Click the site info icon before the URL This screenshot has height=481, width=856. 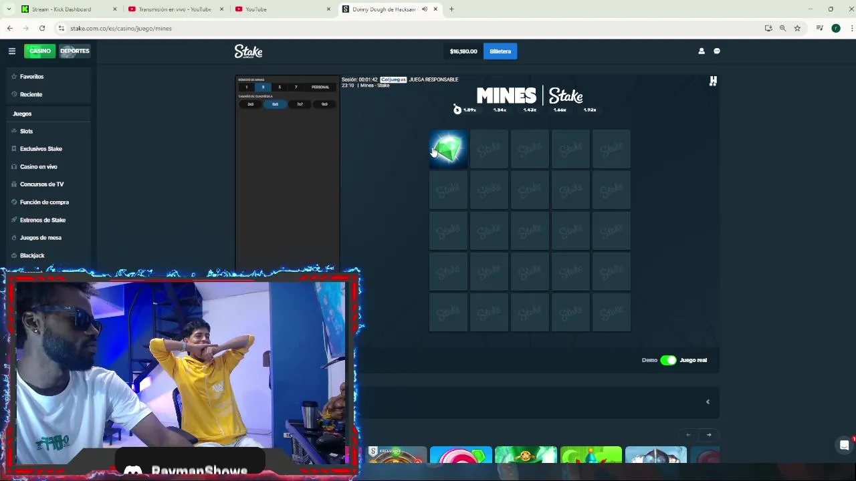tap(61, 28)
